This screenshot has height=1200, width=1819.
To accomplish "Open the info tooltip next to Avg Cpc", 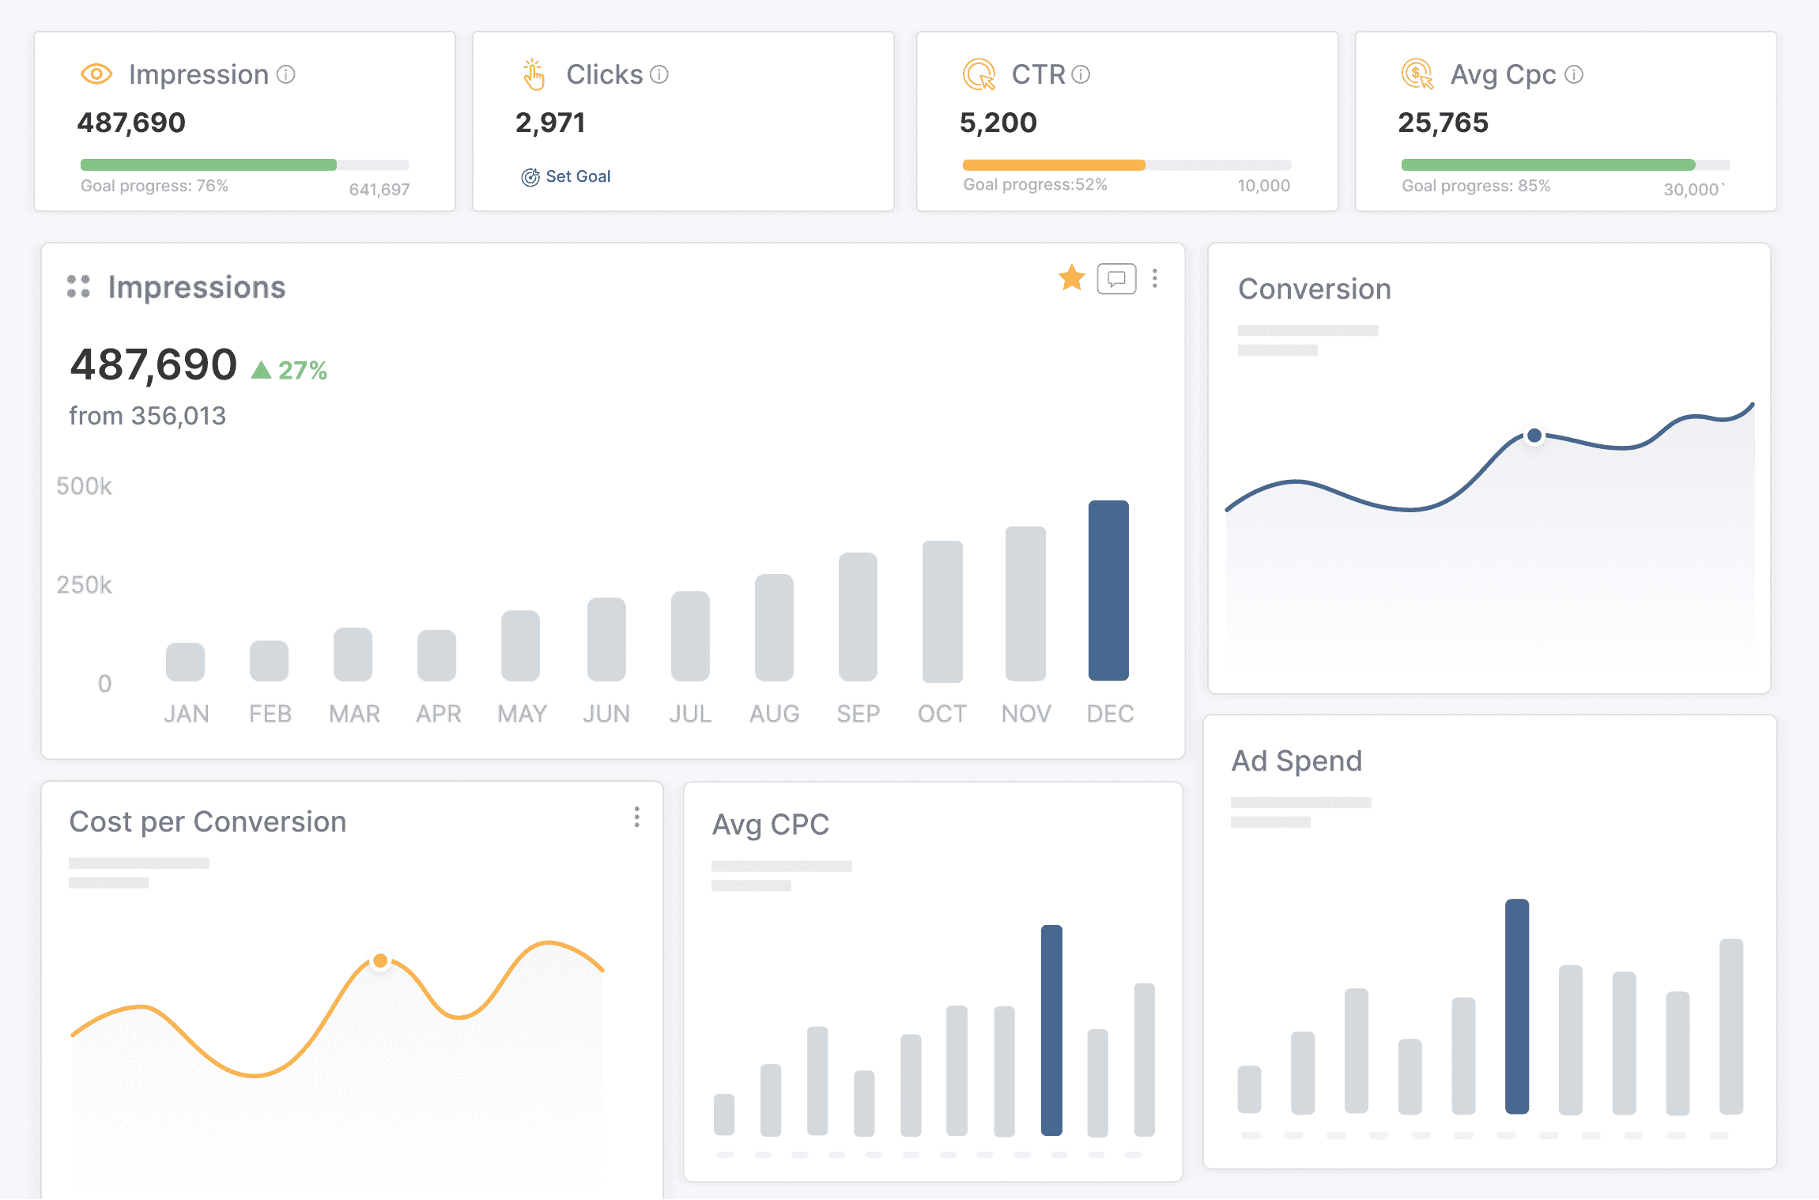I will (1573, 74).
